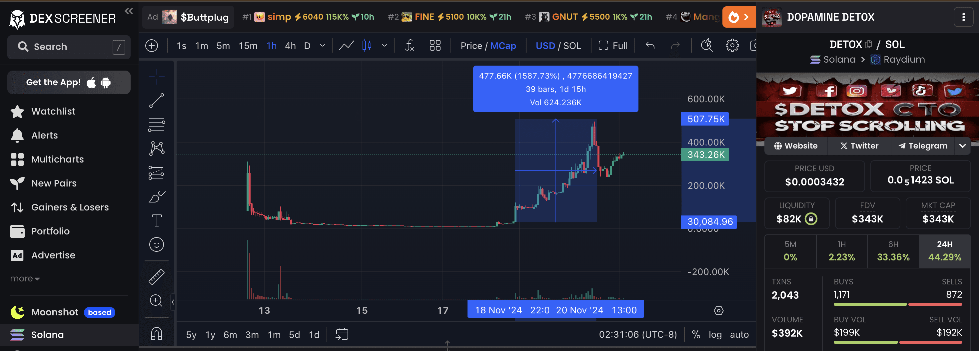
Task: Set chart range to 5d
Action: pos(294,335)
